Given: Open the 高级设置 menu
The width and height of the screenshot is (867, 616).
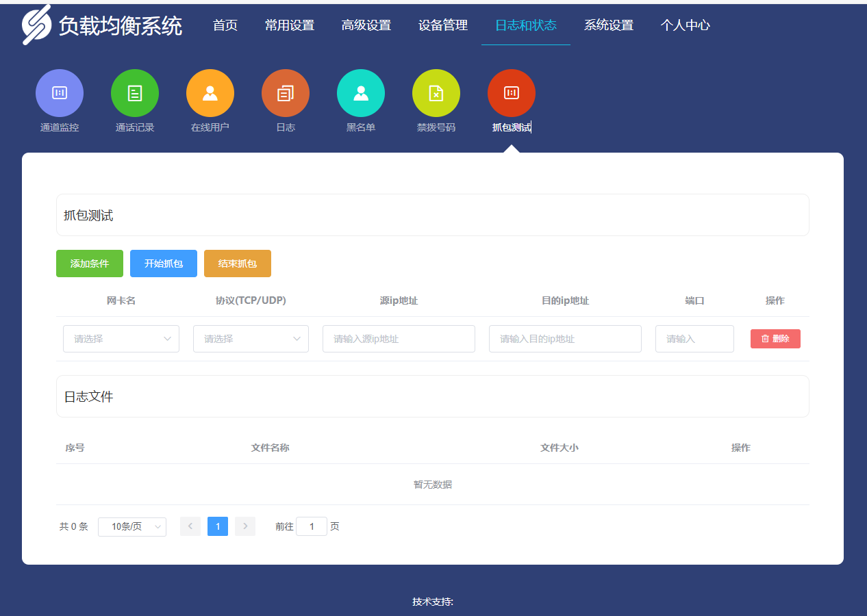Looking at the screenshot, I should tap(366, 25).
